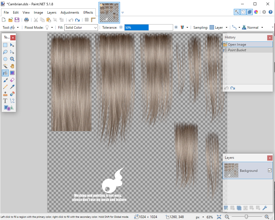Open the Effects menu
Image resolution: width=275 pixels, height=220 pixels.
88,13
